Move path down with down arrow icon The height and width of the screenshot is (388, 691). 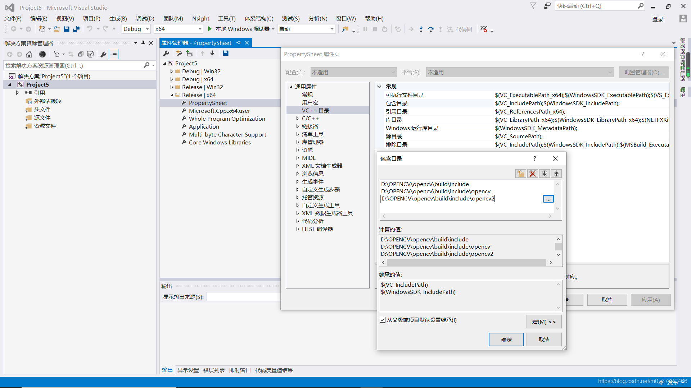(545, 174)
